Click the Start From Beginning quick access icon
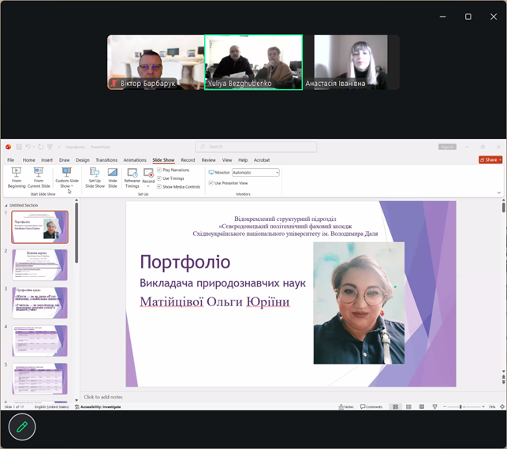 coord(50,147)
